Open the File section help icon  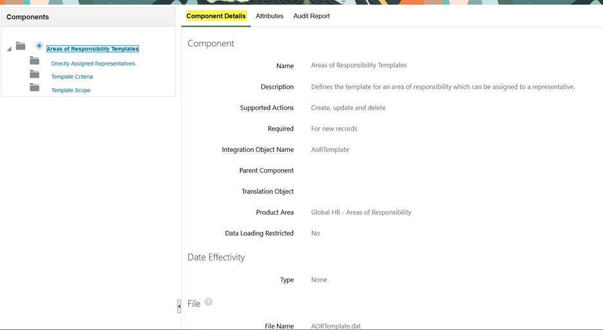[209, 302]
